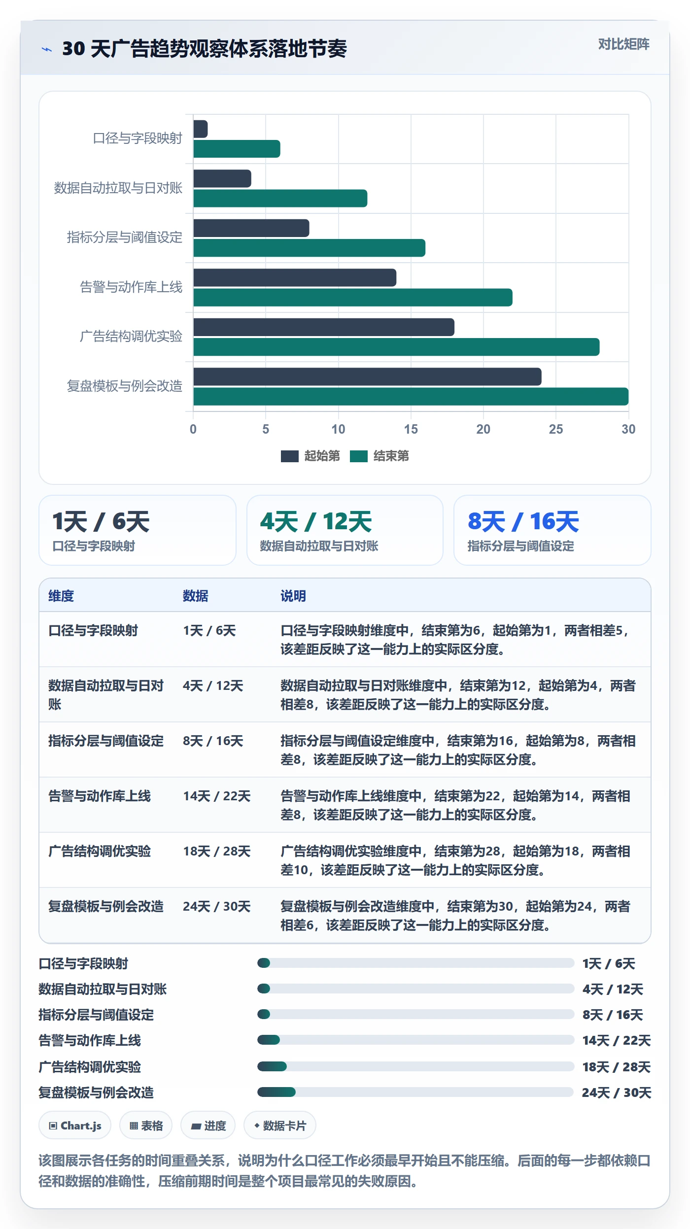This screenshot has width=690, height=1229.
Task: Click the 数据卡片 tag
Action: pyautogui.click(x=280, y=1126)
